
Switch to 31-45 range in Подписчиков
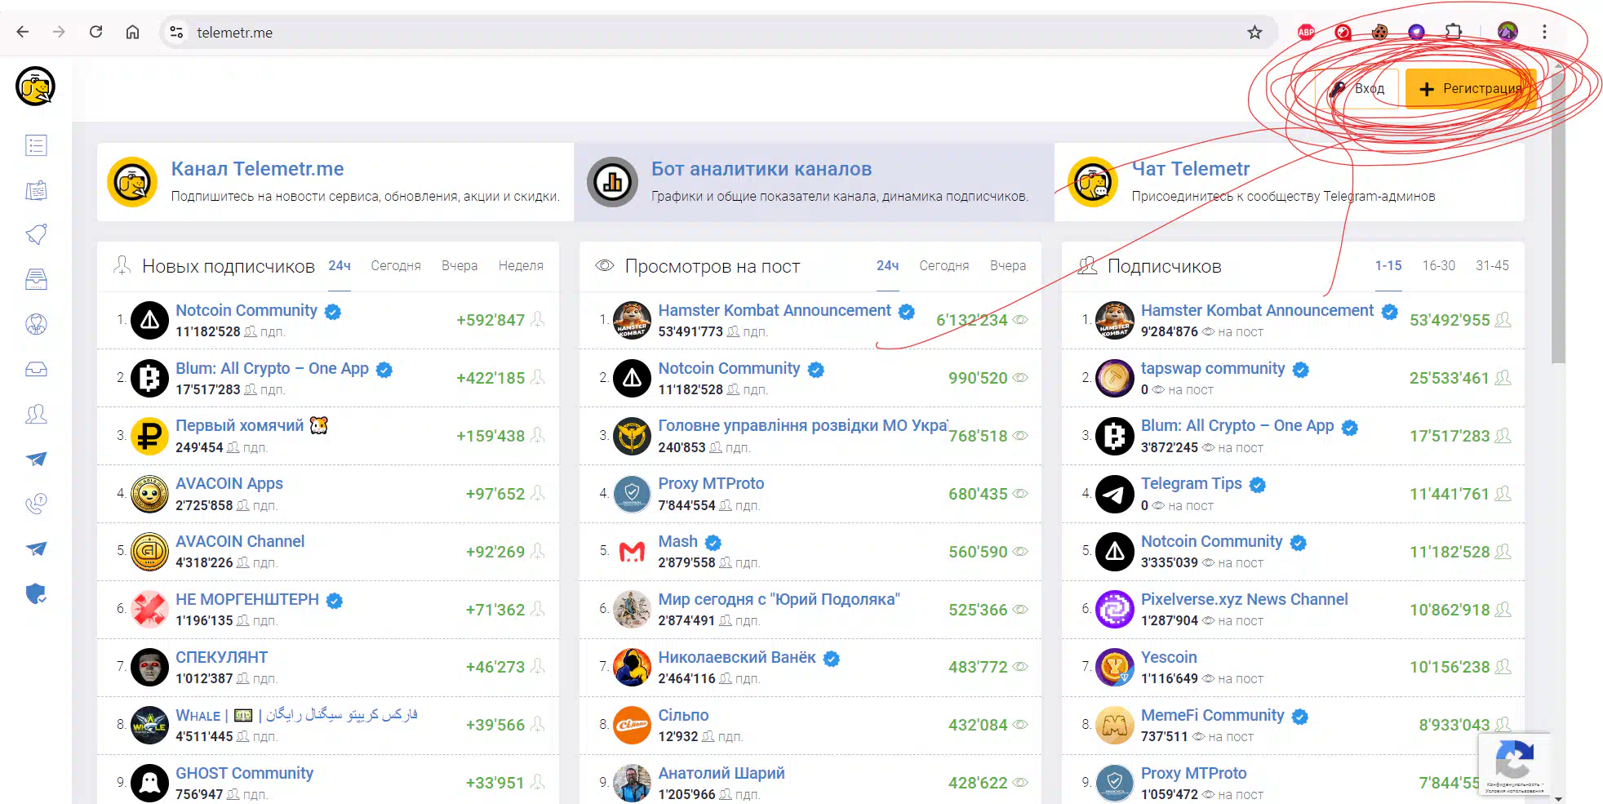1493,266
